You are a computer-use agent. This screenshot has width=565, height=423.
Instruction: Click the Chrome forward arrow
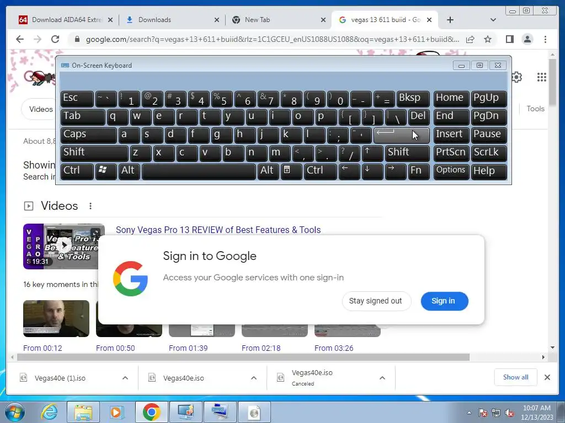(38, 39)
